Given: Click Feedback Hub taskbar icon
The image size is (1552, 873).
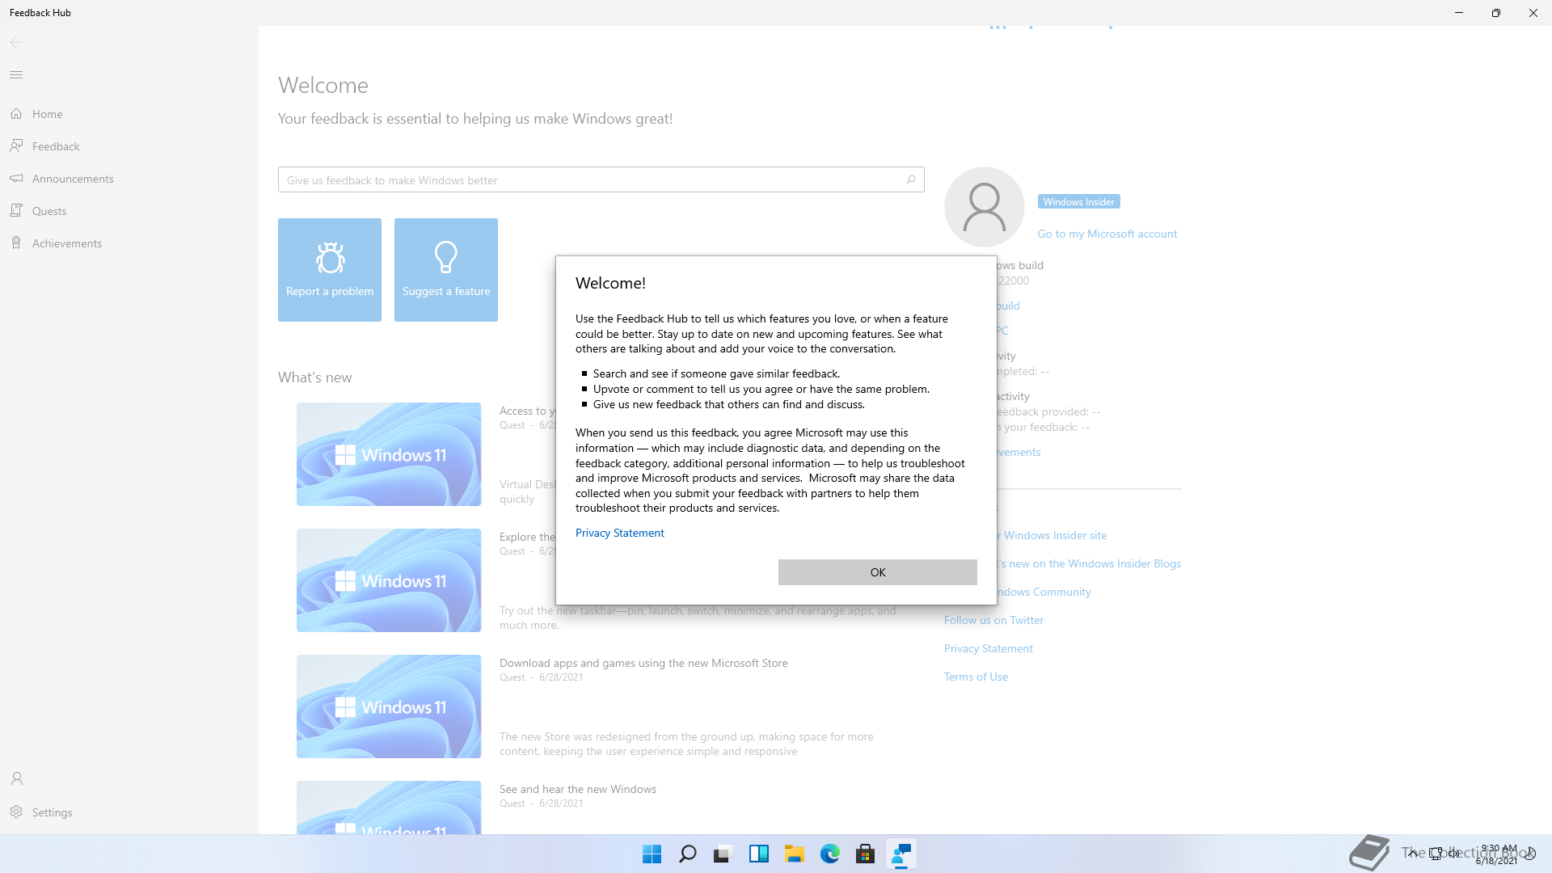Looking at the screenshot, I should pyautogui.click(x=900, y=854).
